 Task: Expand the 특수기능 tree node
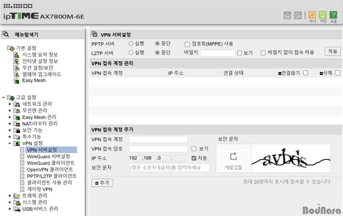click(x=10, y=137)
